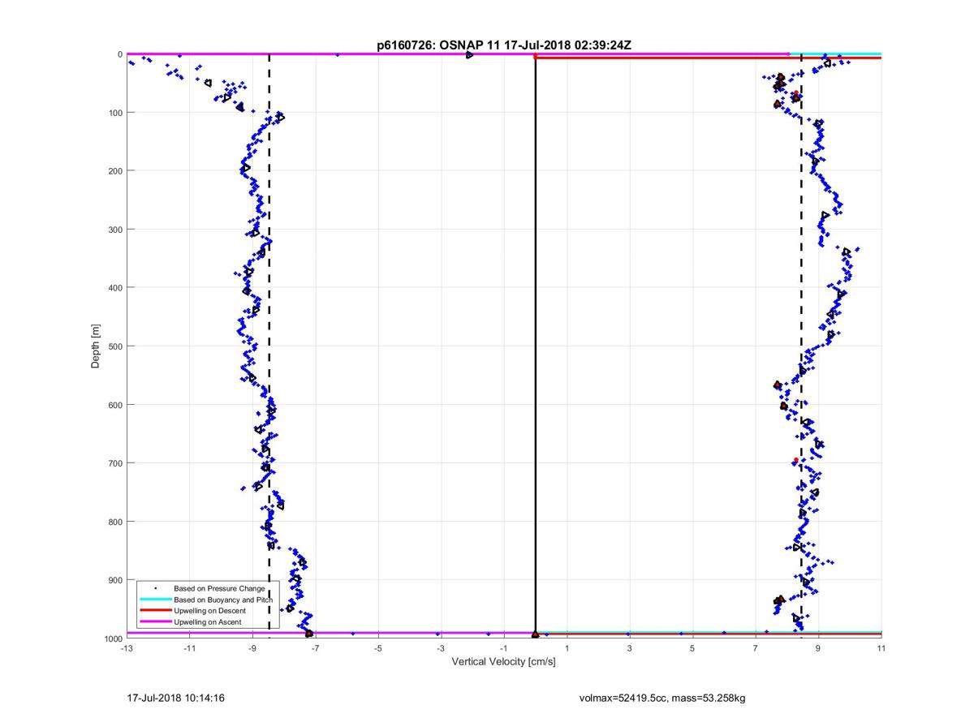Click the 'volmax=52419.5cc, mass=53.258kg' footer text
974x718 pixels.
(x=662, y=697)
